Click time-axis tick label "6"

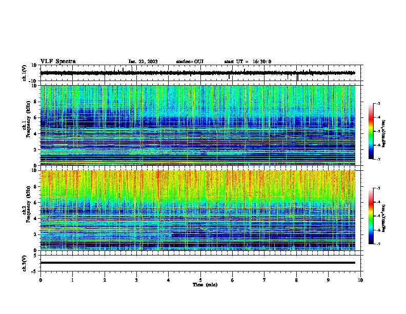[233, 280]
